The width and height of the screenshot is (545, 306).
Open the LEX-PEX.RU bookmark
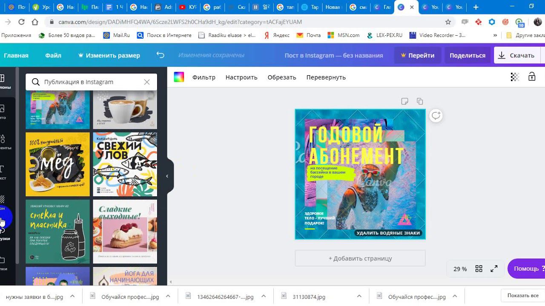384,35
